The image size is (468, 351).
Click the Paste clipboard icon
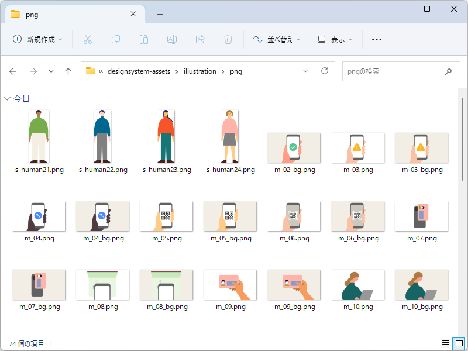tap(143, 39)
